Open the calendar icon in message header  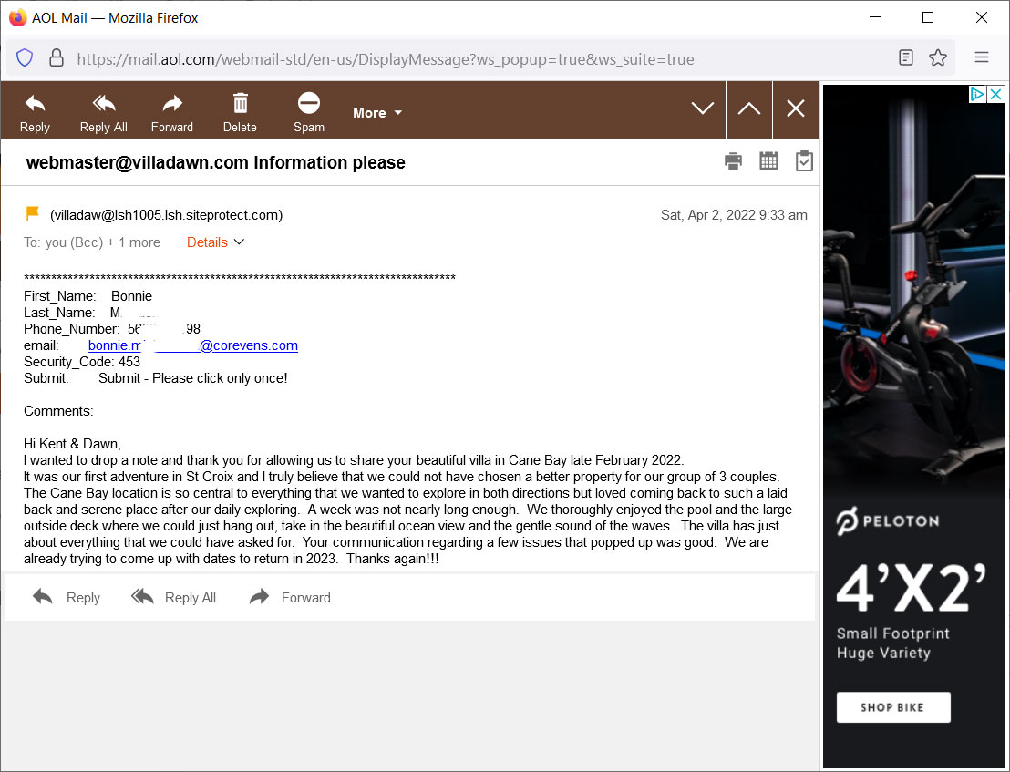click(768, 161)
